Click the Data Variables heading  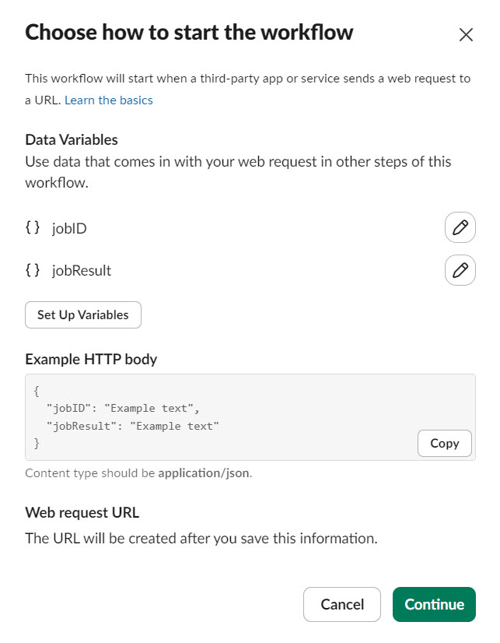(72, 140)
